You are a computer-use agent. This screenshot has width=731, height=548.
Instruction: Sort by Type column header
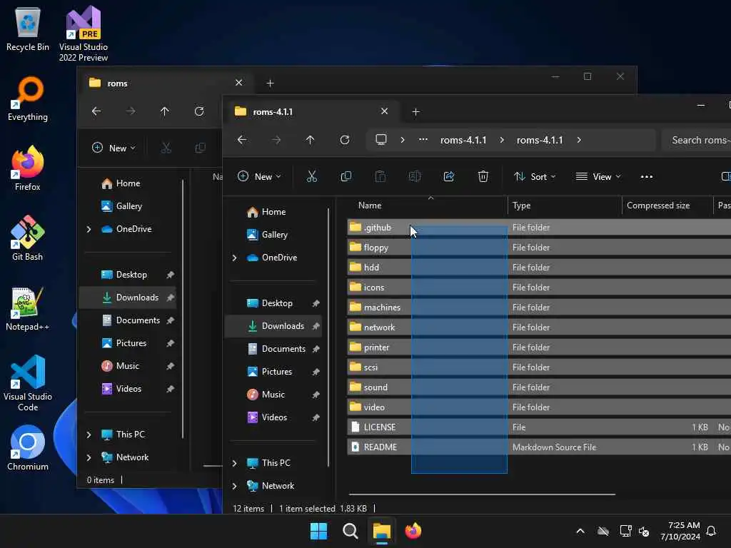coord(565,205)
